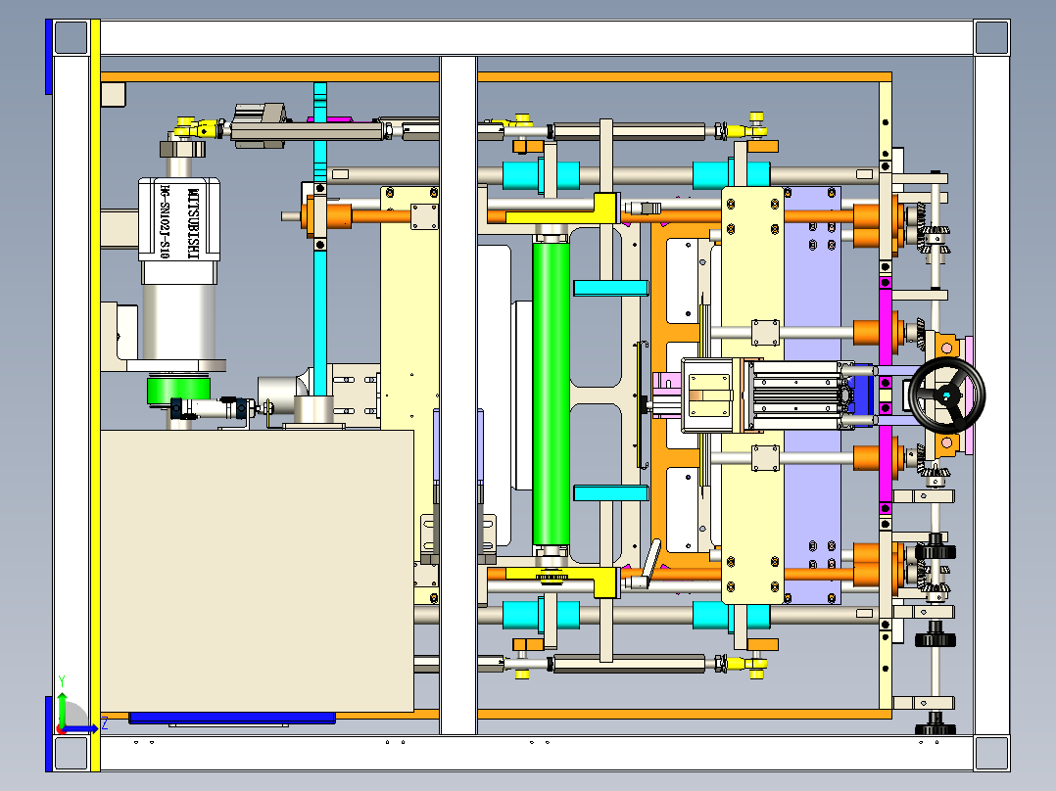This screenshot has height=791, width=1056.
Task: Select the long green roller
Action: pyautogui.click(x=551, y=394)
